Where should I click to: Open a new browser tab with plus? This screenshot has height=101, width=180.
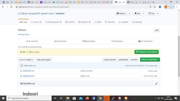point(154,2)
